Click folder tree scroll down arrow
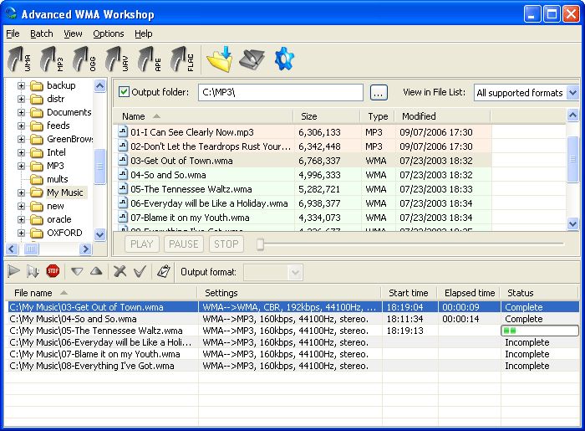The width and height of the screenshot is (585, 431). pos(99,235)
